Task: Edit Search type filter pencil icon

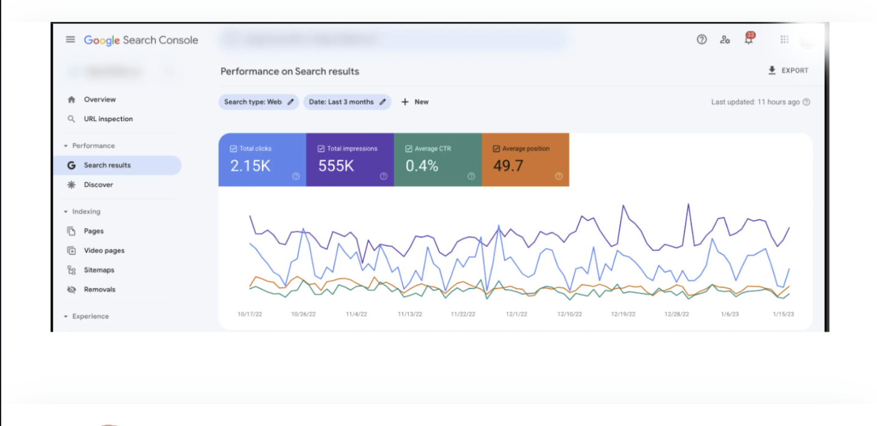Action: point(291,102)
